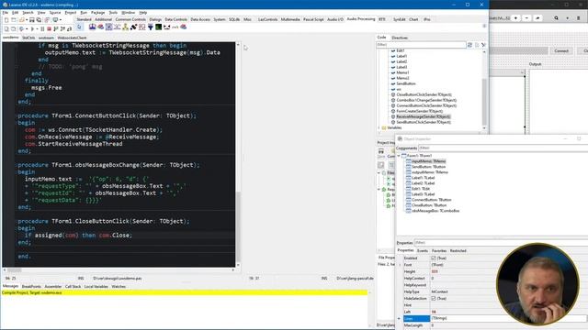Switch to the Common Controls palette tab
The width and height of the screenshot is (588, 330).
coord(130,19)
